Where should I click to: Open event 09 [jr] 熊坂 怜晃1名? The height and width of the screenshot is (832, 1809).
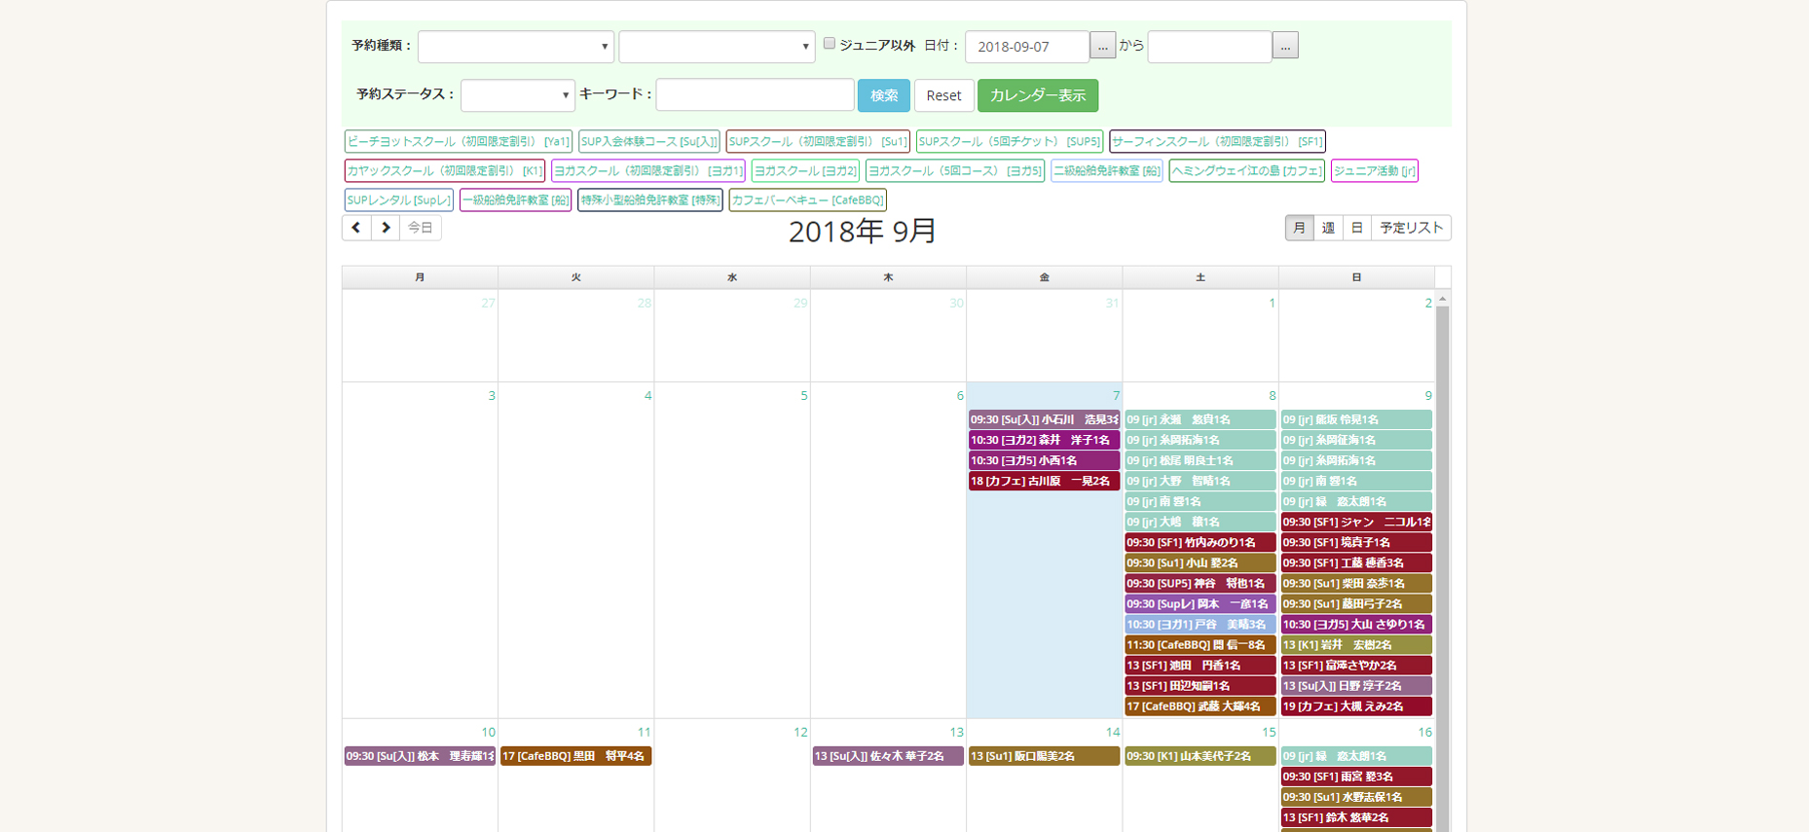coord(1356,419)
